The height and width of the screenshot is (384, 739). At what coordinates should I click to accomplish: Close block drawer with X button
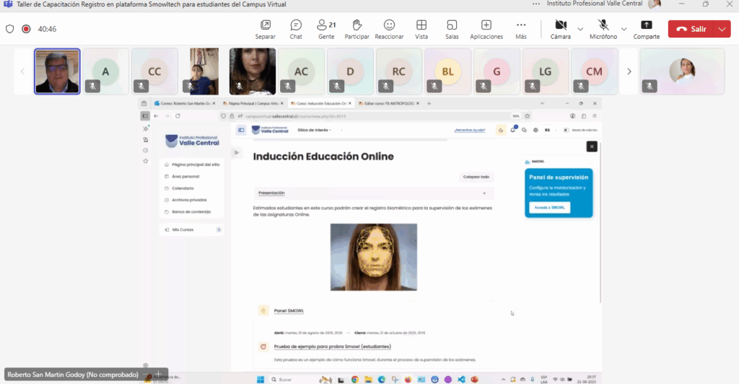coord(592,147)
